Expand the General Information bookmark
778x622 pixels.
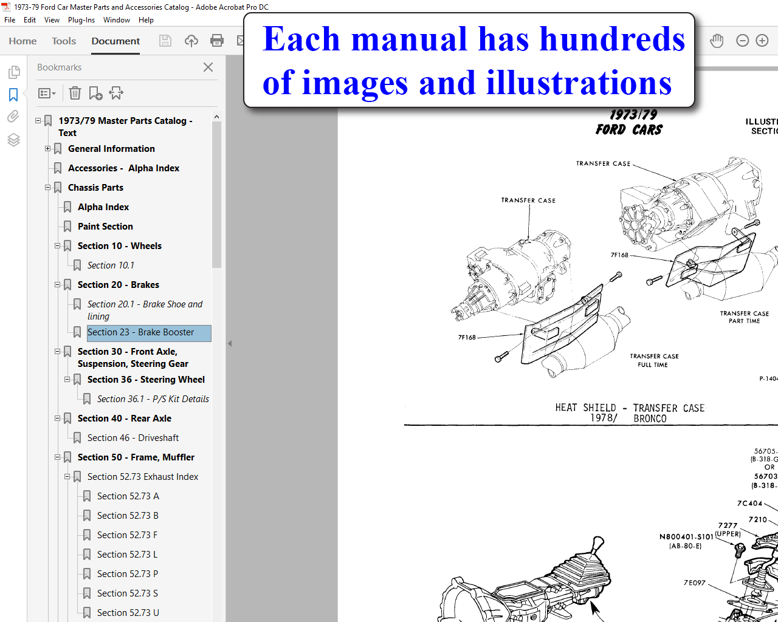point(47,149)
